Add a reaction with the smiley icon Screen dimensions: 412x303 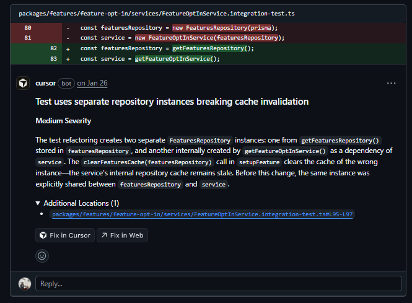[42, 256]
